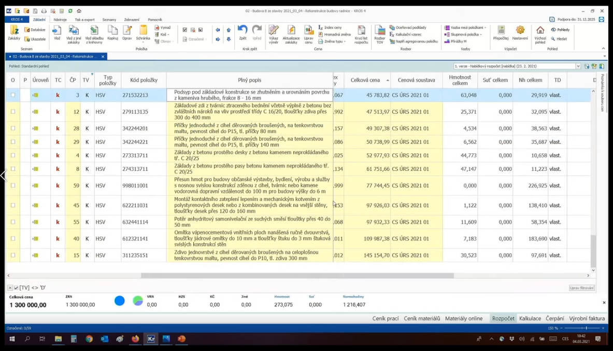
Task: Open Výkaz výměr tool
Action: (x=274, y=34)
